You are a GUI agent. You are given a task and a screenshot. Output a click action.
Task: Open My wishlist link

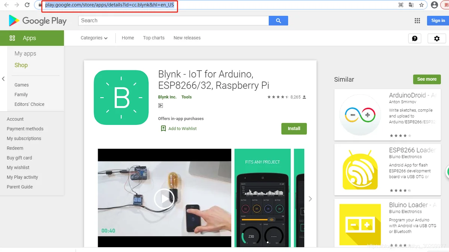pyautogui.click(x=18, y=168)
